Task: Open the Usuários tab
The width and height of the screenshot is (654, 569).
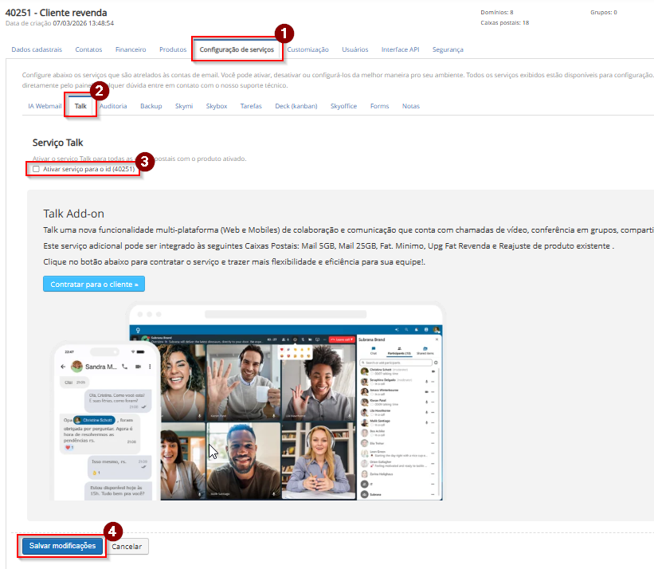Action: [x=355, y=49]
